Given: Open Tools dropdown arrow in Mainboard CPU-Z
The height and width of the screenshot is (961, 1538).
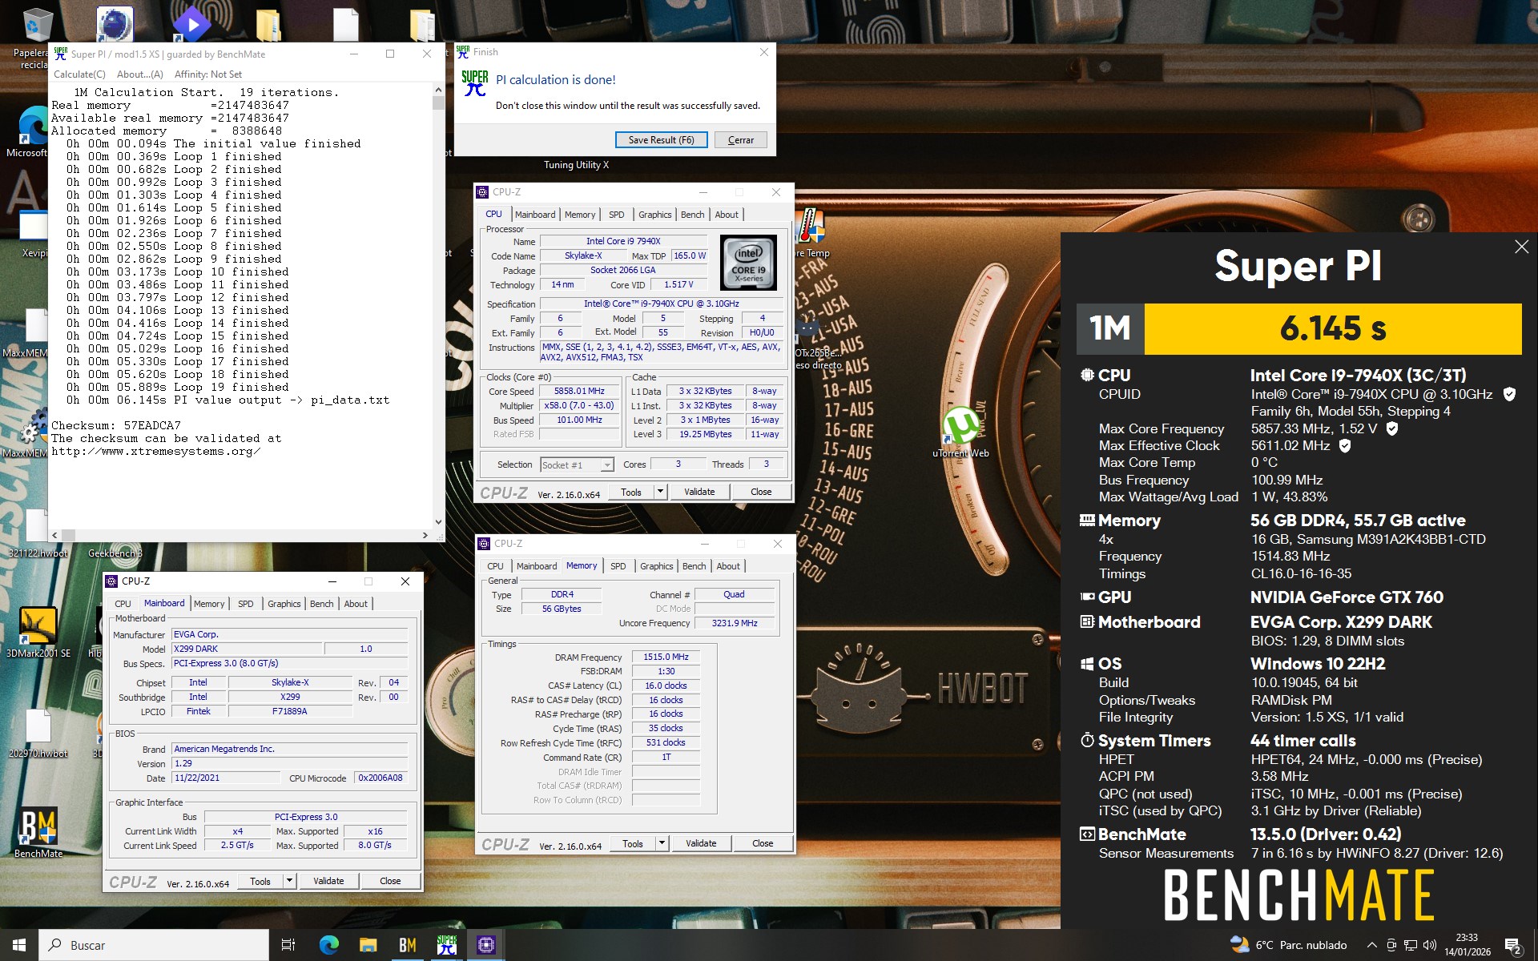Looking at the screenshot, I should pos(289,881).
